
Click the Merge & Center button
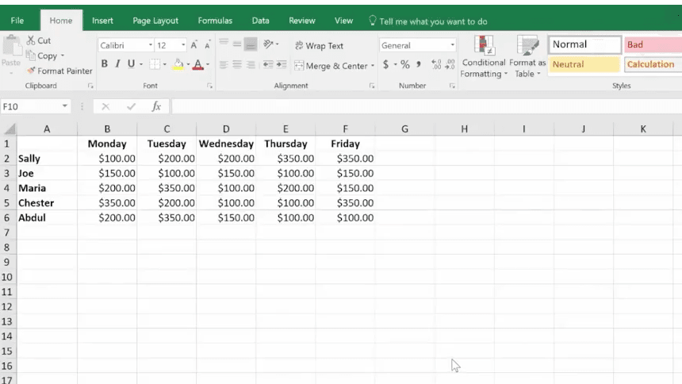click(x=331, y=65)
